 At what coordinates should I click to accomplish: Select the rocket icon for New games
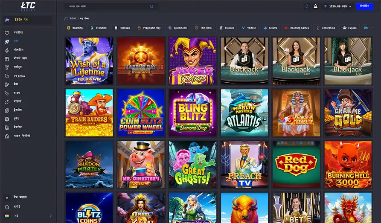7,41
